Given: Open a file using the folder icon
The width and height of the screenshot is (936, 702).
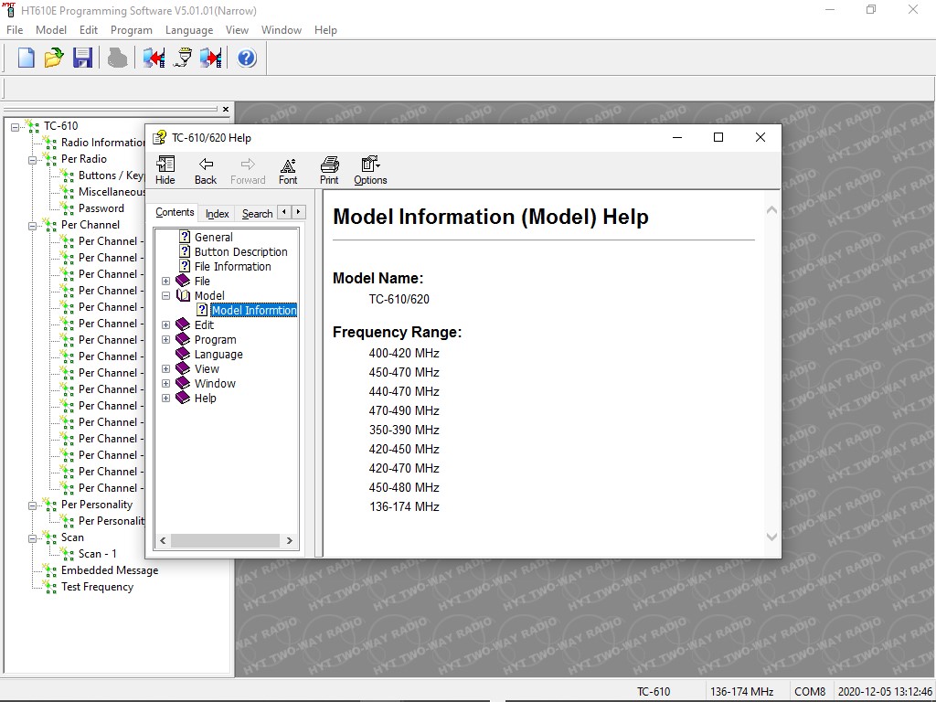Looking at the screenshot, I should pyautogui.click(x=54, y=58).
